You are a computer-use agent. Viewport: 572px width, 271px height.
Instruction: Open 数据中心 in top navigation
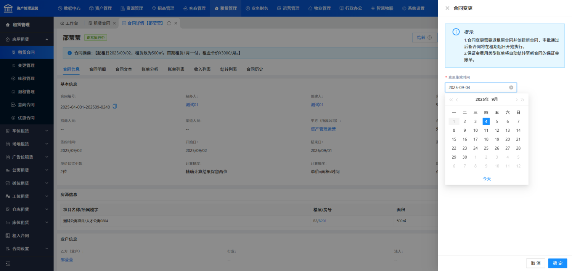coord(69,8)
